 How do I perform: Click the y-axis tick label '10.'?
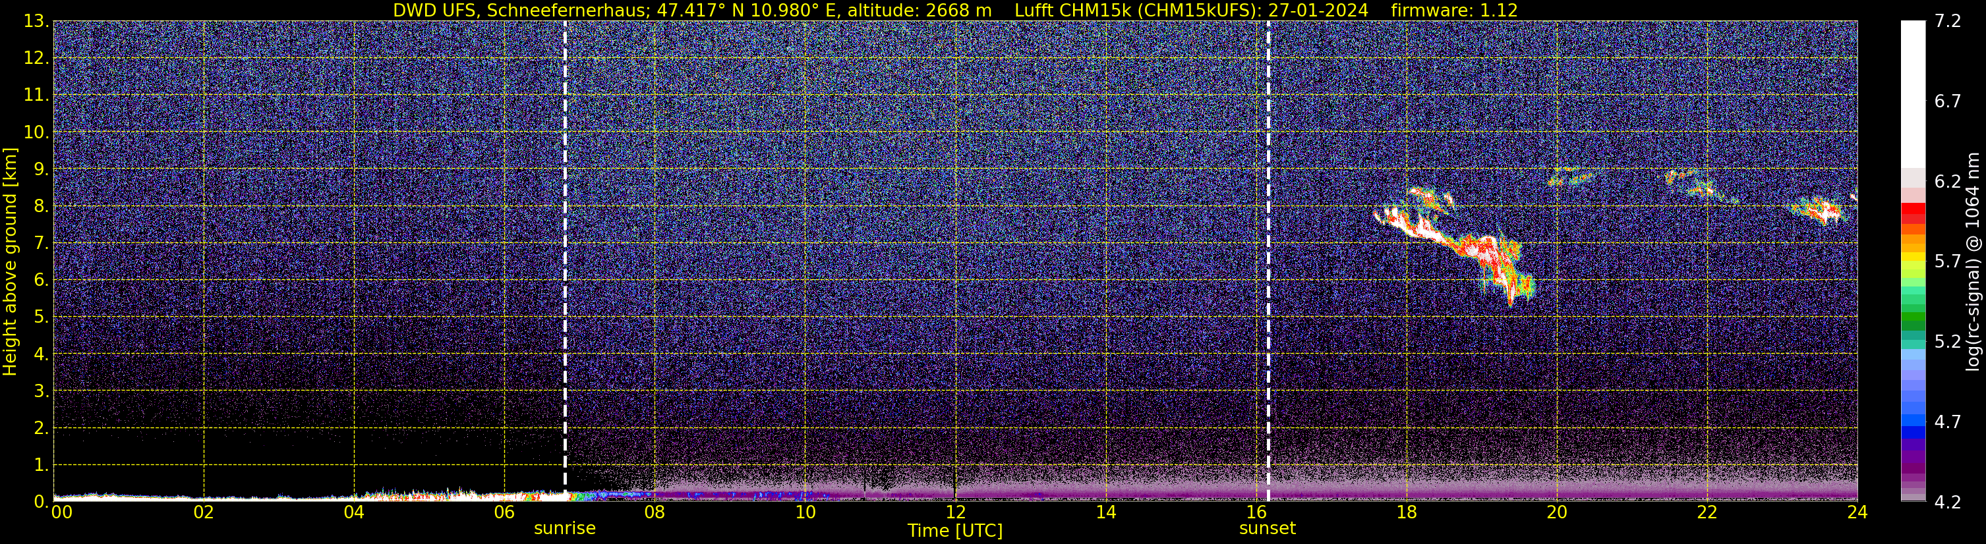click(36, 132)
